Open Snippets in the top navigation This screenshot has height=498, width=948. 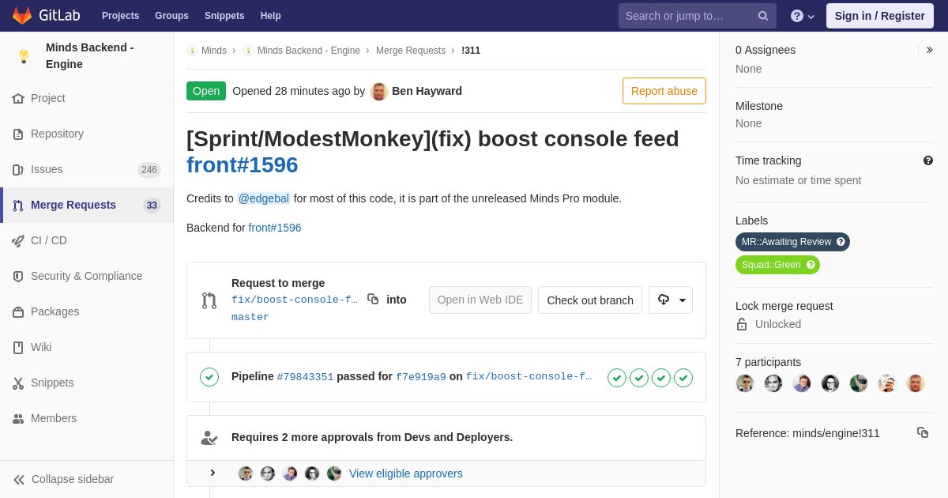click(x=224, y=16)
